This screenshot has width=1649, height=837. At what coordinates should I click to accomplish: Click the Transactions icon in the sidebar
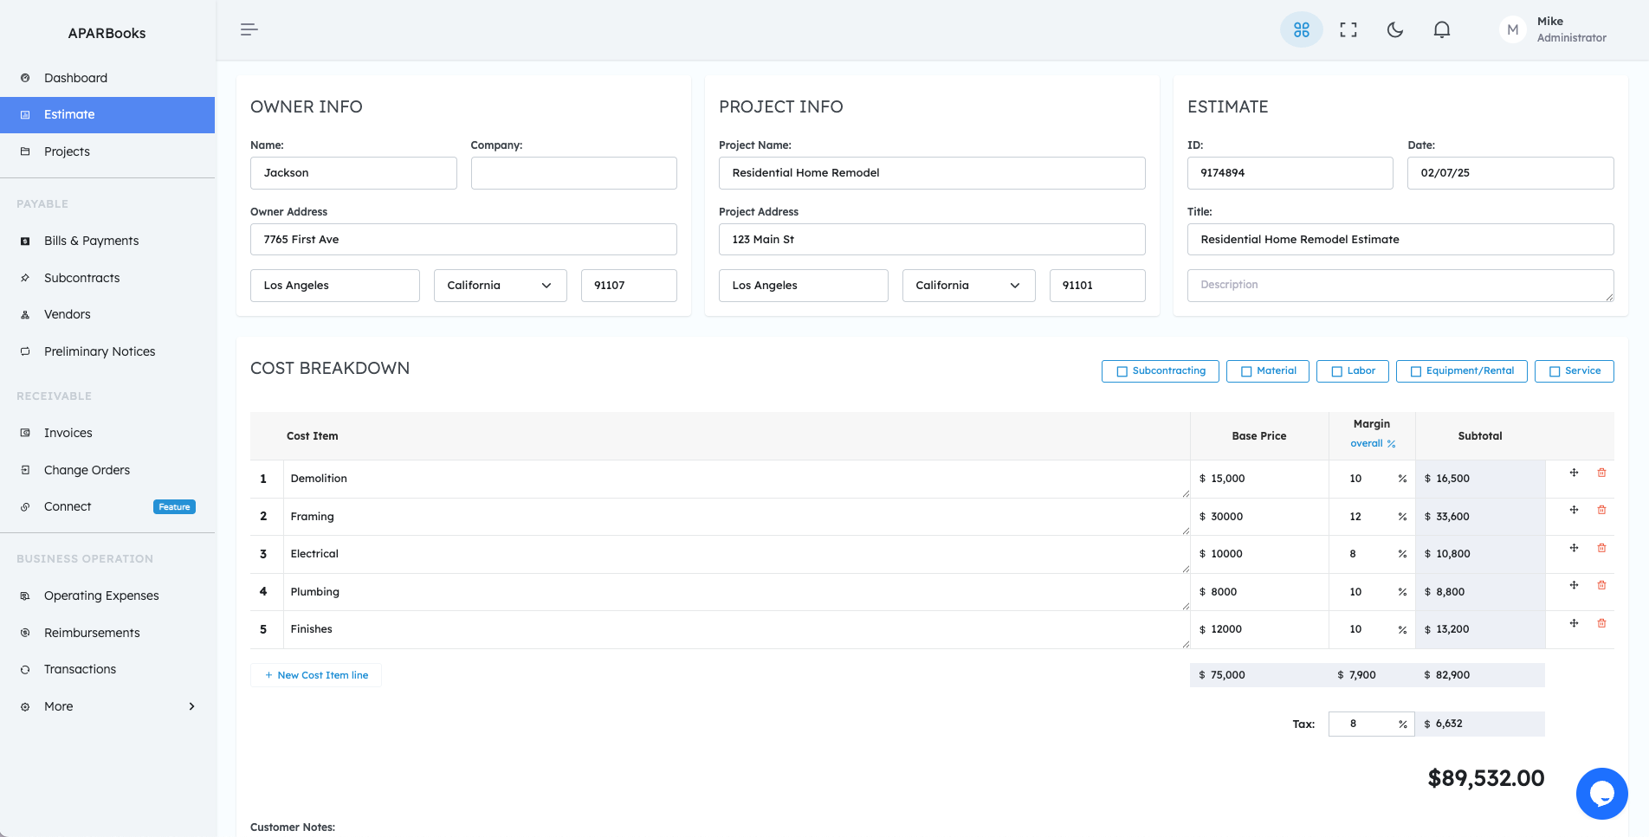tap(25, 669)
